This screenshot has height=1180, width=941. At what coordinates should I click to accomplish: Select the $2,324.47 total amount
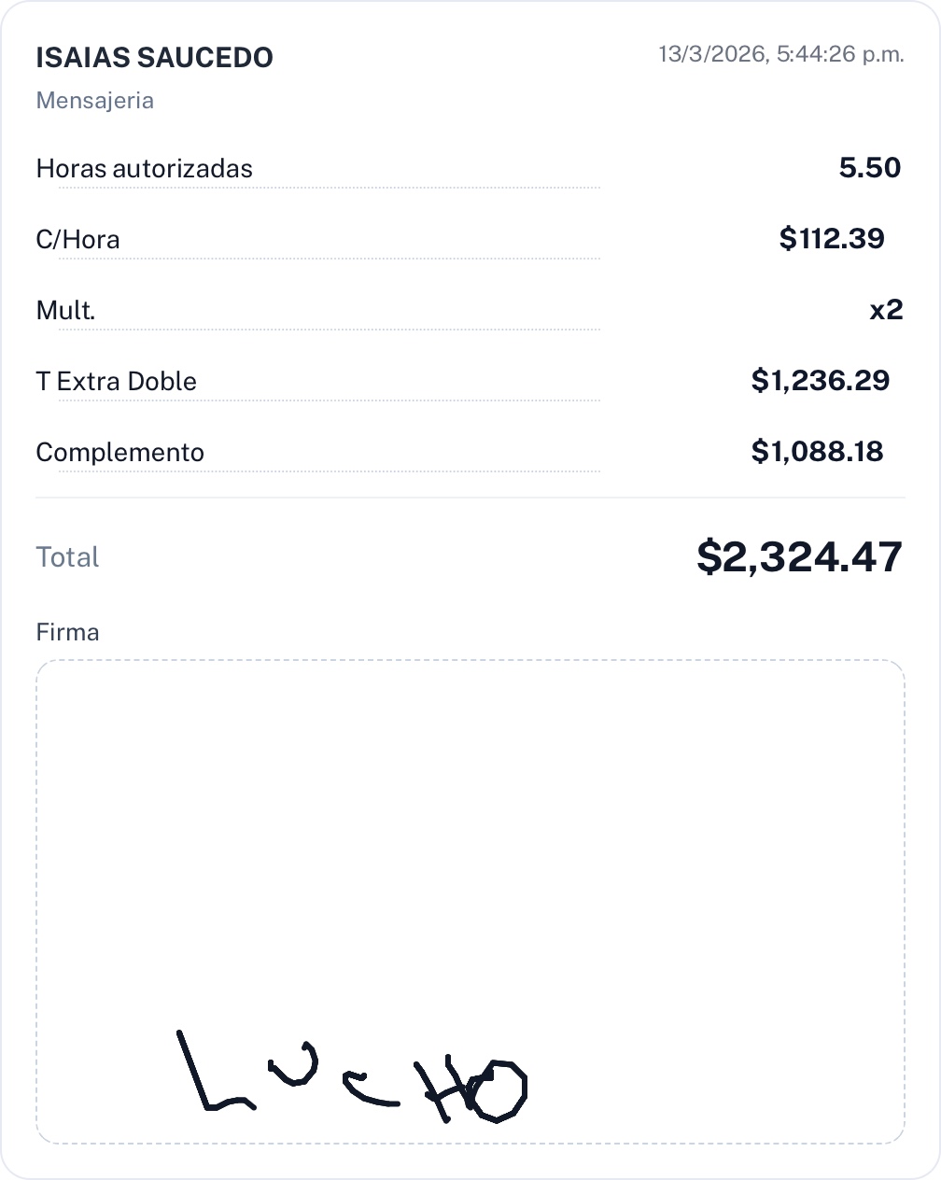tap(799, 557)
